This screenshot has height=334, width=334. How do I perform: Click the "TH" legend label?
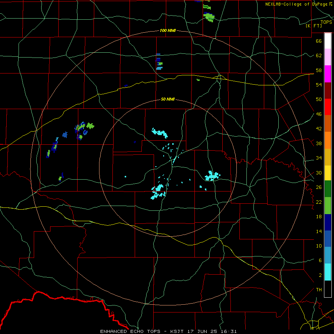(x=319, y=290)
